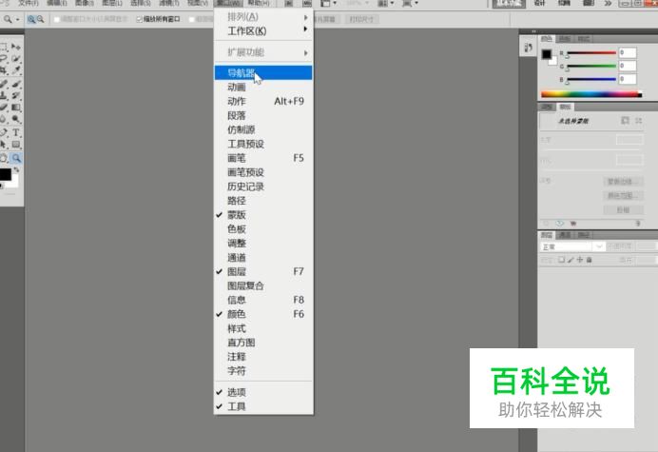Select the Zoom tool in the toolbox
The image size is (658, 452).
click(x=16, y=158)
